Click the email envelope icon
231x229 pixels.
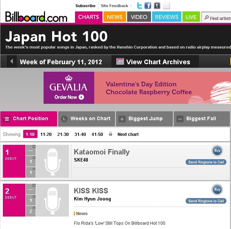pyautogui.click(x=166, y=6)
